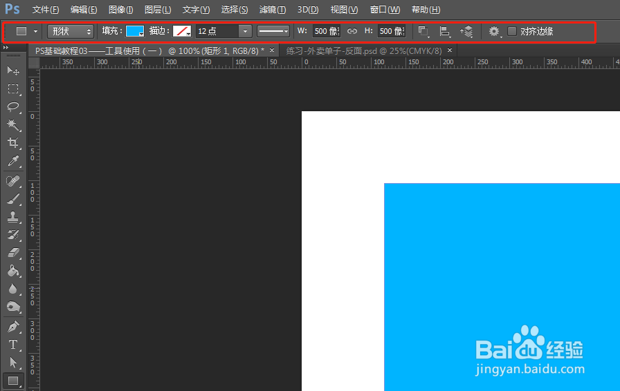Click the stroke no-color swatch
The image size is (620, 391).
[x=182, y=31]
